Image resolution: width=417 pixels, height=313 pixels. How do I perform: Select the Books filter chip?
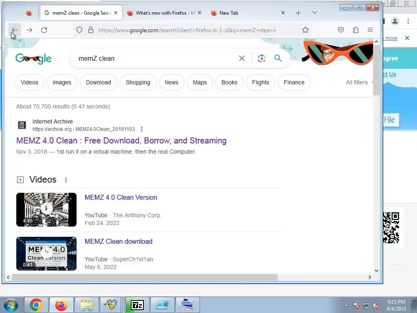point(229,82)
